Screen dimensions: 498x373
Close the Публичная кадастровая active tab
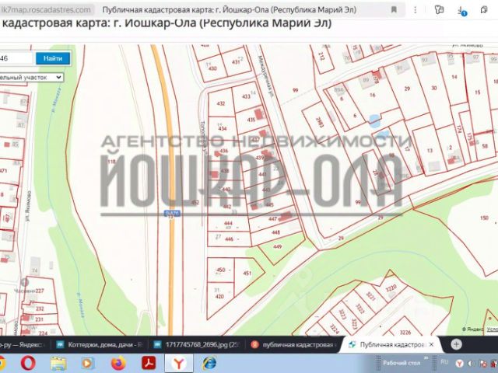point(431,344)
